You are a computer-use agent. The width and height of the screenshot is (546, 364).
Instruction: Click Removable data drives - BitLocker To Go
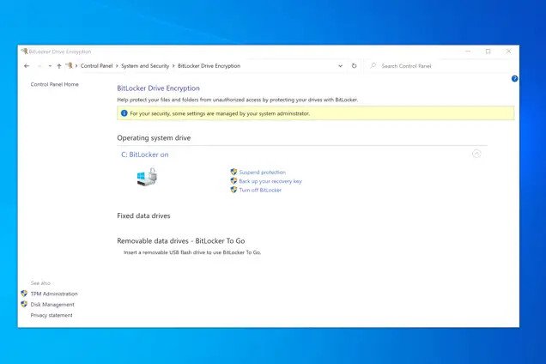pos(181,241)
